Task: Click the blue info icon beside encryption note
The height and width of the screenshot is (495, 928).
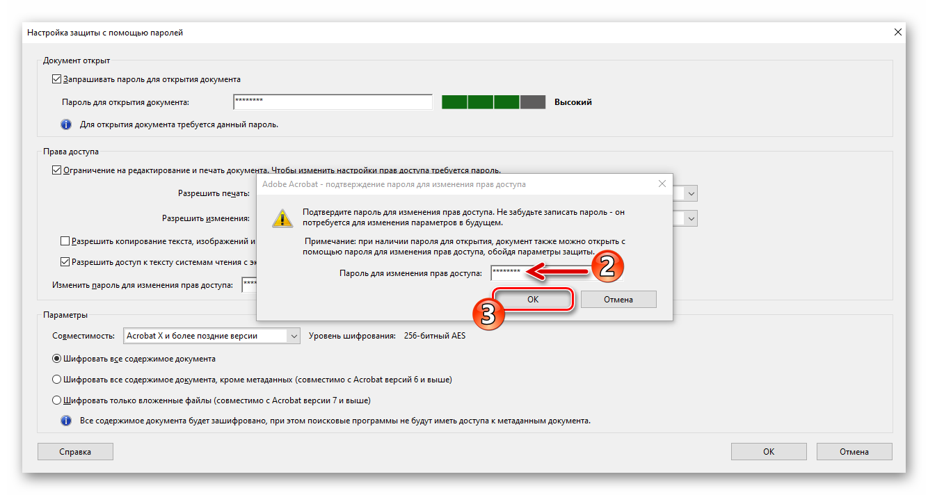Action: (x=66, y=421)
